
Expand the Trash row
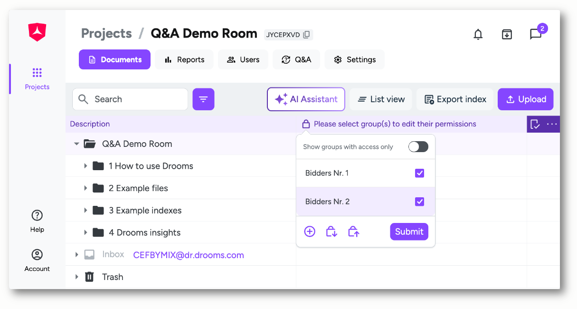[76, 277]
